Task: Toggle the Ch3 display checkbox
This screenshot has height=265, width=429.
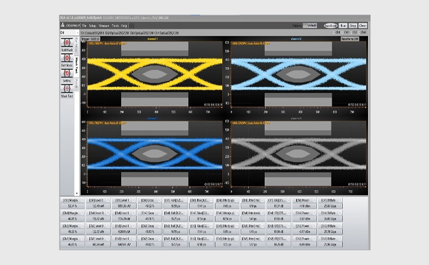Action: pos(351,33)
